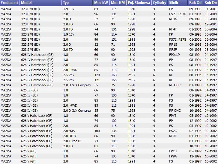The width and height of the screenshot is (218, 164).
Task: Click the Moc kW column header
Action: pyautogui.click(x=101, y=3)
